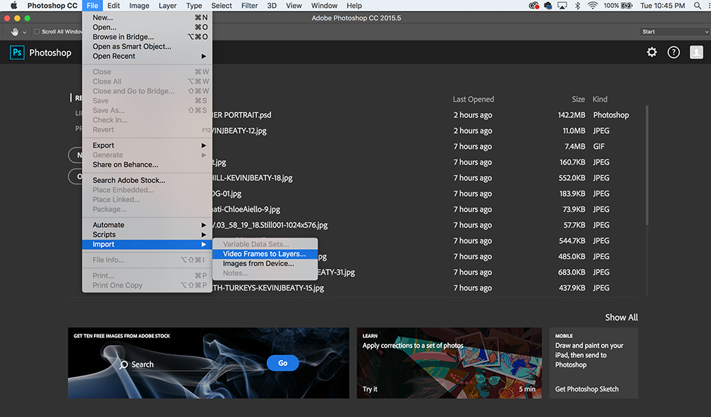
Task: Click Get Photoshop Sketch link
Action: point(587,389)
